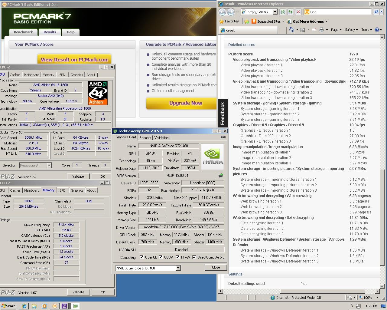The image size is (387, 310).
Task: Open the Tools menu in IE
Action: (367, 30)
